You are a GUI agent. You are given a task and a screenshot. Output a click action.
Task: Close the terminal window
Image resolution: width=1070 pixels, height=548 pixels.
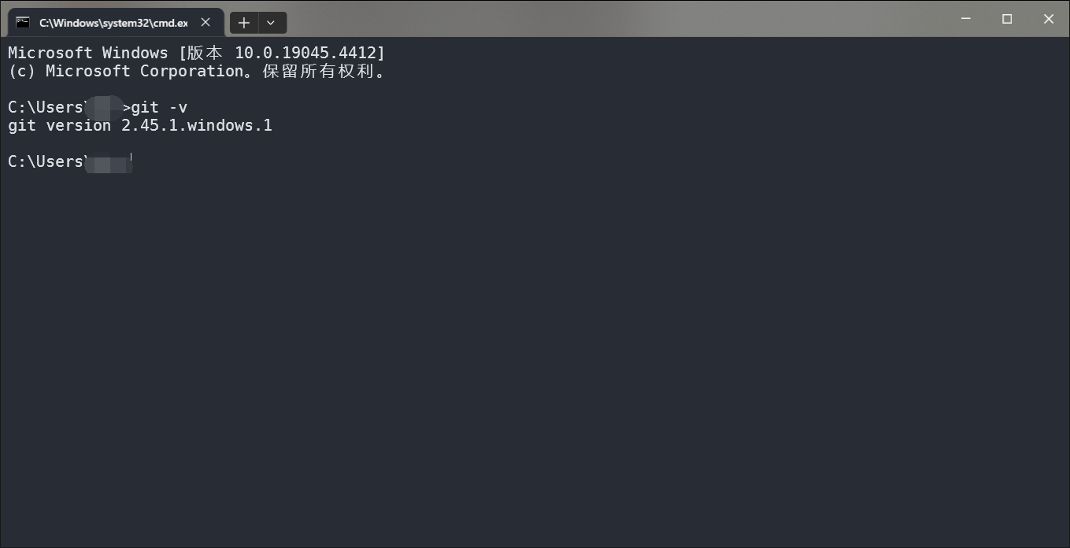tap(1048, 19)
